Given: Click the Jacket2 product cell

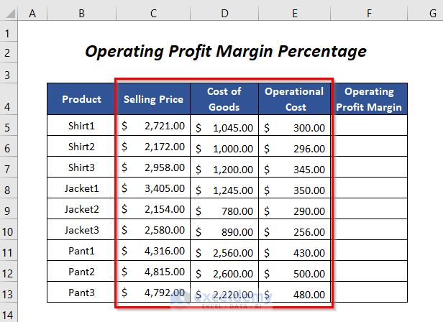Looking at the screenshot, I should 81,209.
